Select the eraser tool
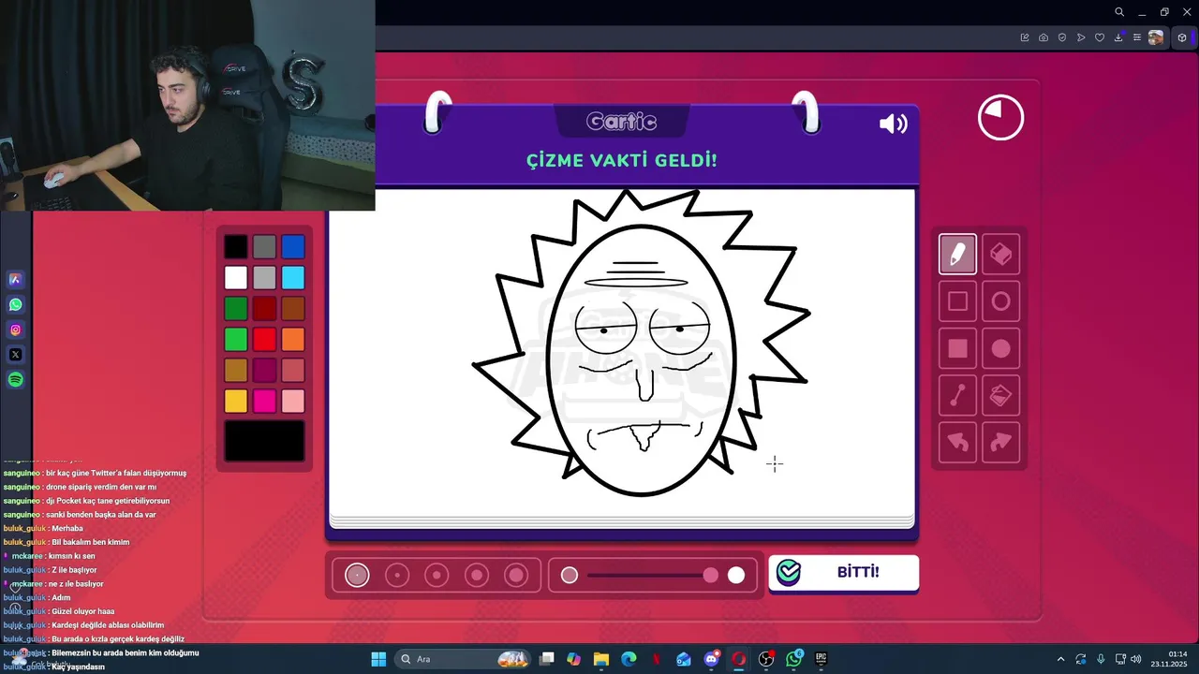Screen dimensions: 1199x674 tap(1000, 254)
